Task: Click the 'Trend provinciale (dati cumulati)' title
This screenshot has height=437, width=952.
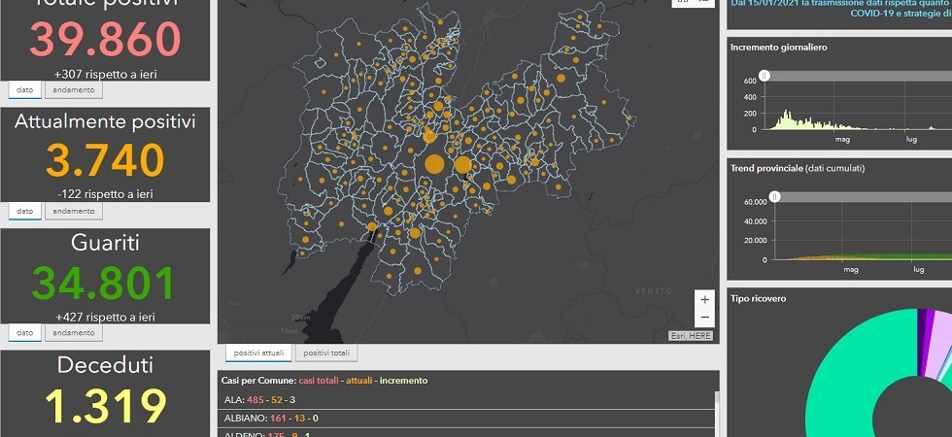Action: coord(798,168)
